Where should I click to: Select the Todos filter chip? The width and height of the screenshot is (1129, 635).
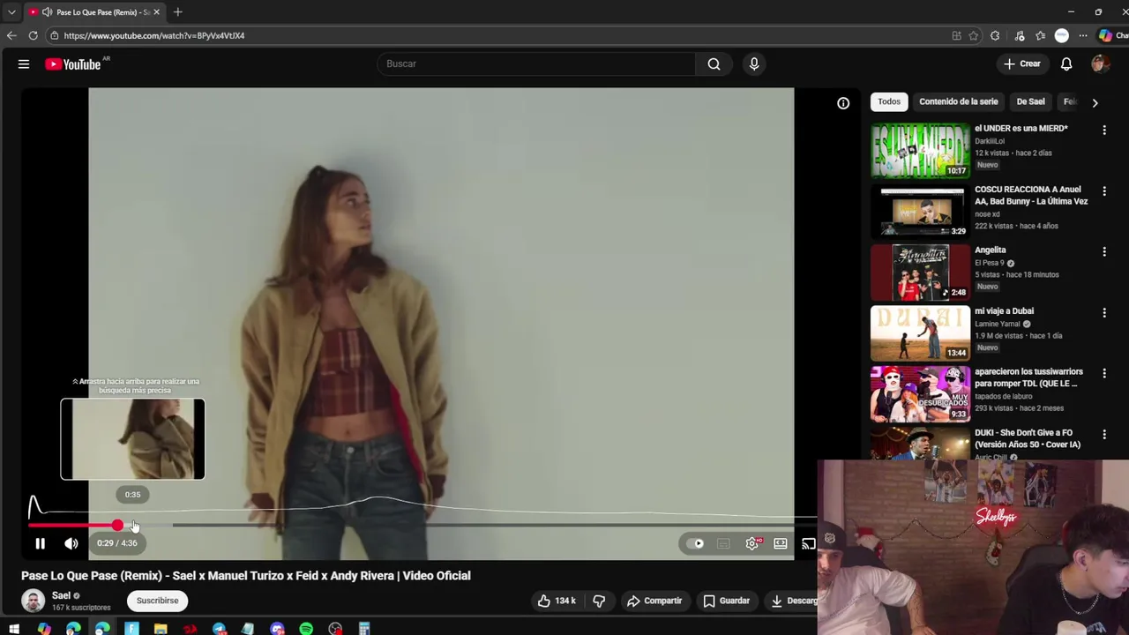(x=889, y=101)
